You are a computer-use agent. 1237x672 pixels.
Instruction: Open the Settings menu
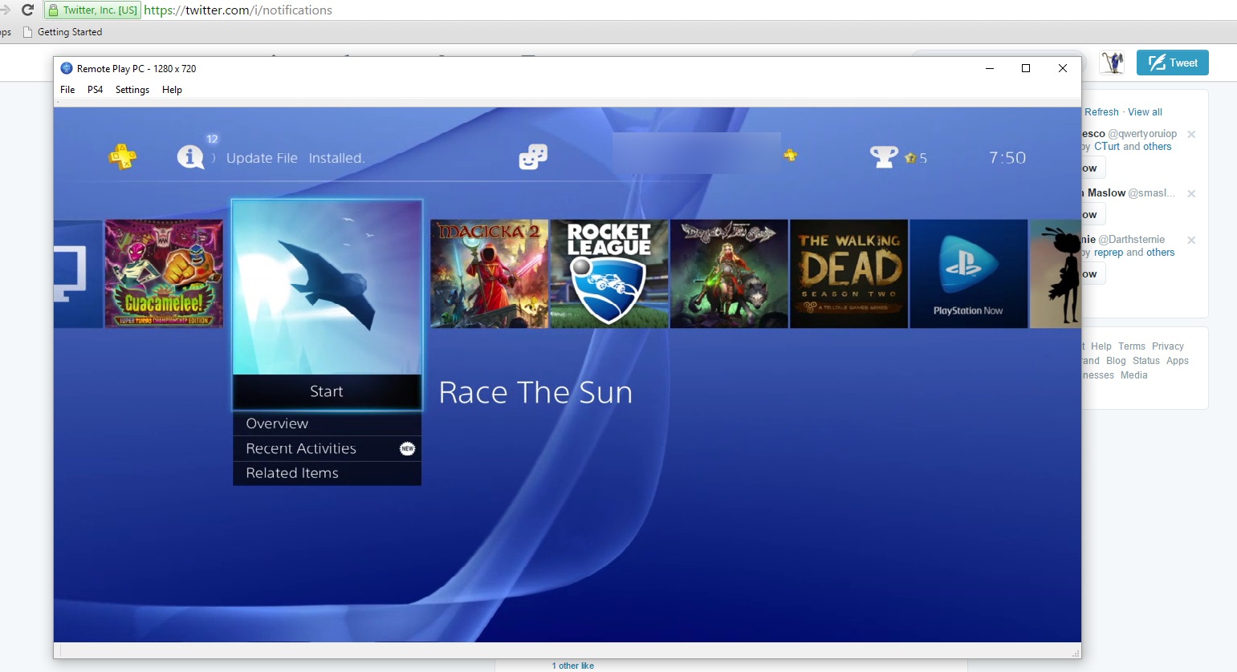132,90
